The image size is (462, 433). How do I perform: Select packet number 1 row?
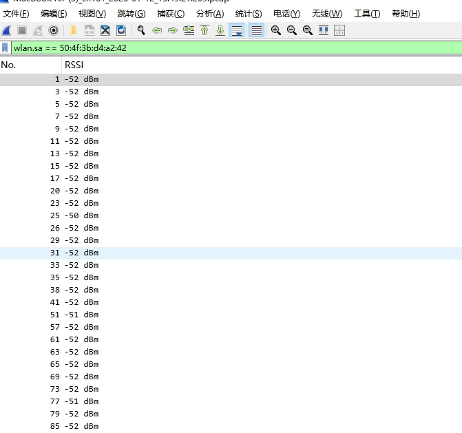click(231, 80)
